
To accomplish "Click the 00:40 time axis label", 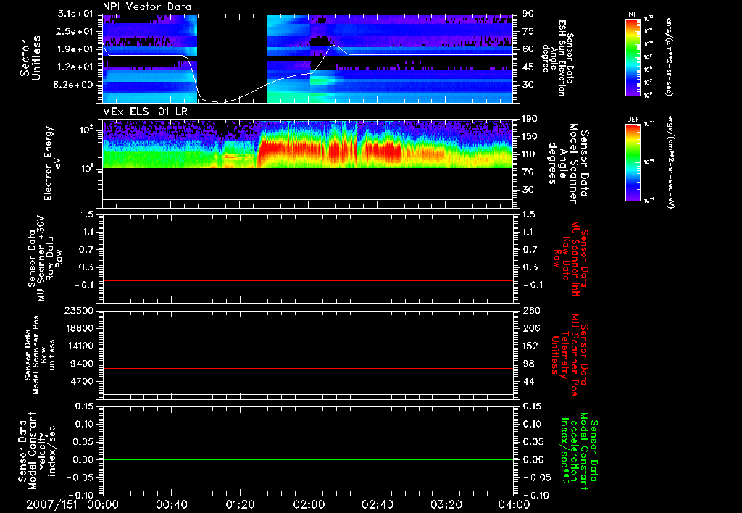I will [x=171, y=504].
